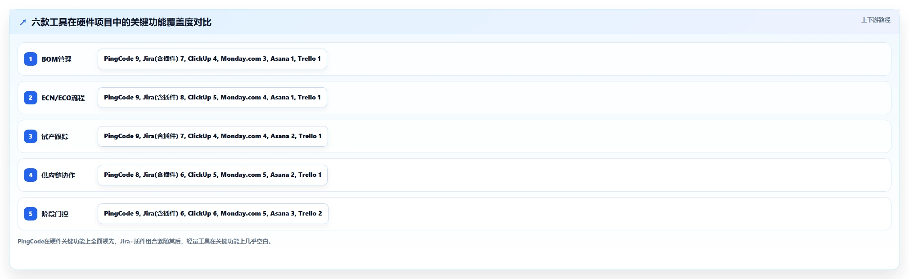This screenshot has width=909, height=279.
Task: Select the ECN/ECO流程 row label
Action: point(63,98)
